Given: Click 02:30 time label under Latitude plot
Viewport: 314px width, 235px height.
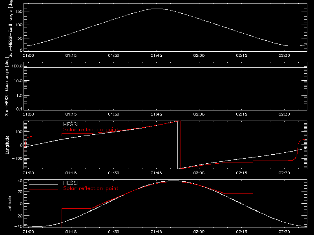Looking at the screenshot, I should [284, 232].
